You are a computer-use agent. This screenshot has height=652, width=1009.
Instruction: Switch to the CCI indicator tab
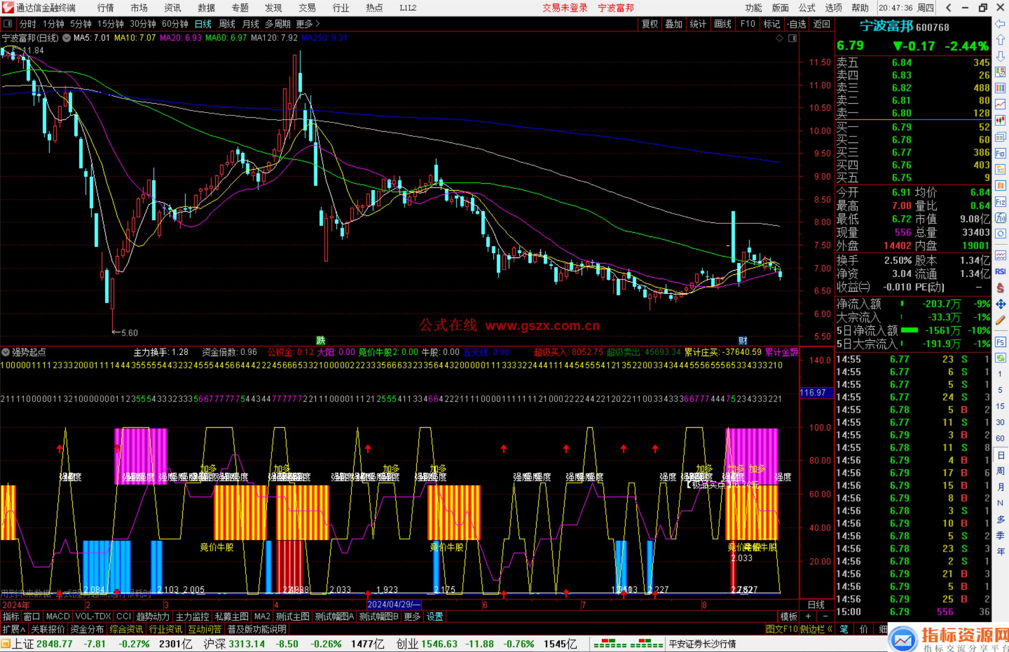(123, 616)
